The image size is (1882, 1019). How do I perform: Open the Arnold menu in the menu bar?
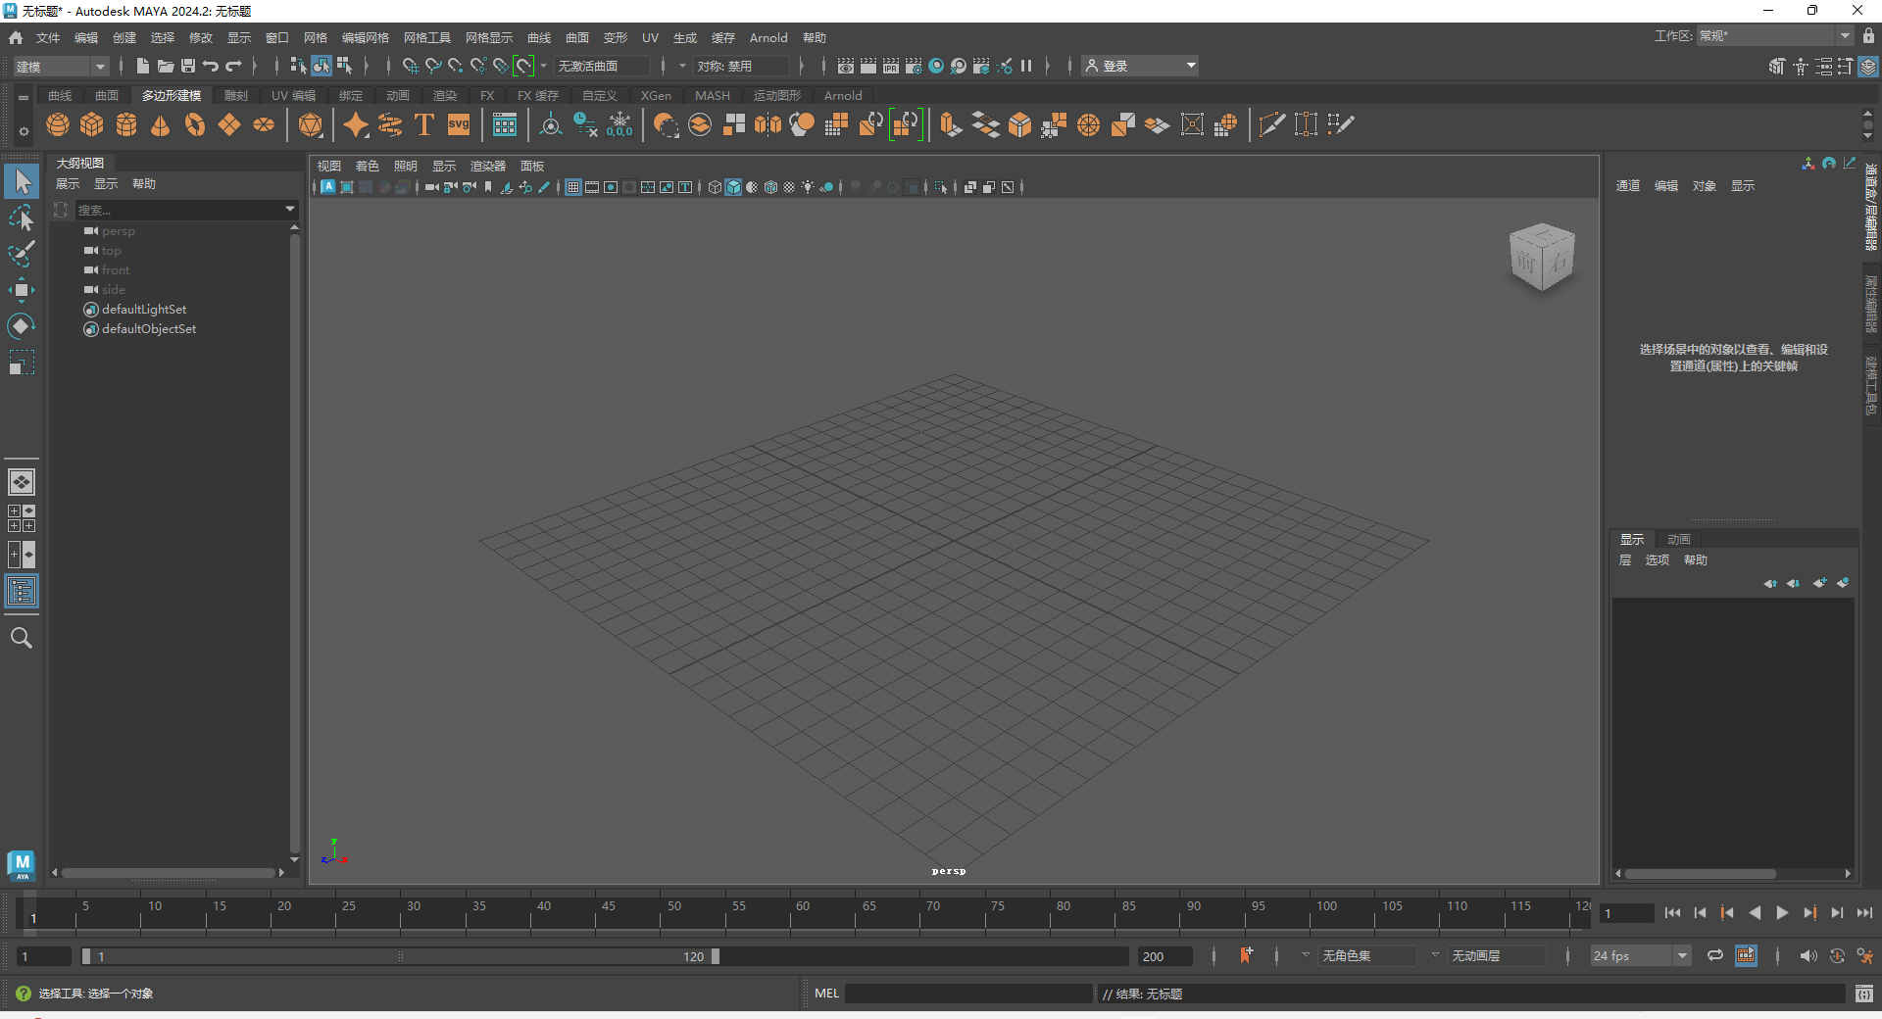point(768,37)
